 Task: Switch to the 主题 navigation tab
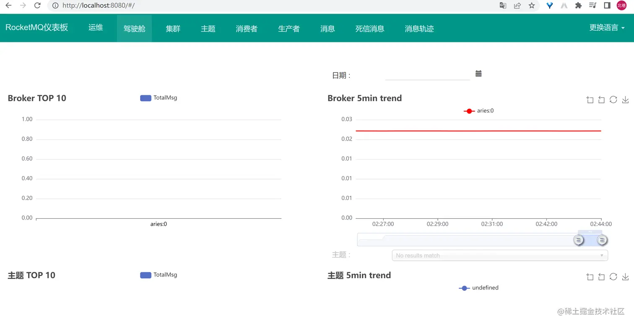208,28
